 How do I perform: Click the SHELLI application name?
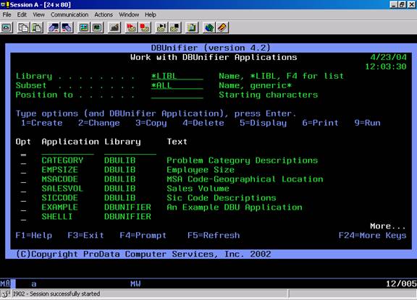[57, 217]
